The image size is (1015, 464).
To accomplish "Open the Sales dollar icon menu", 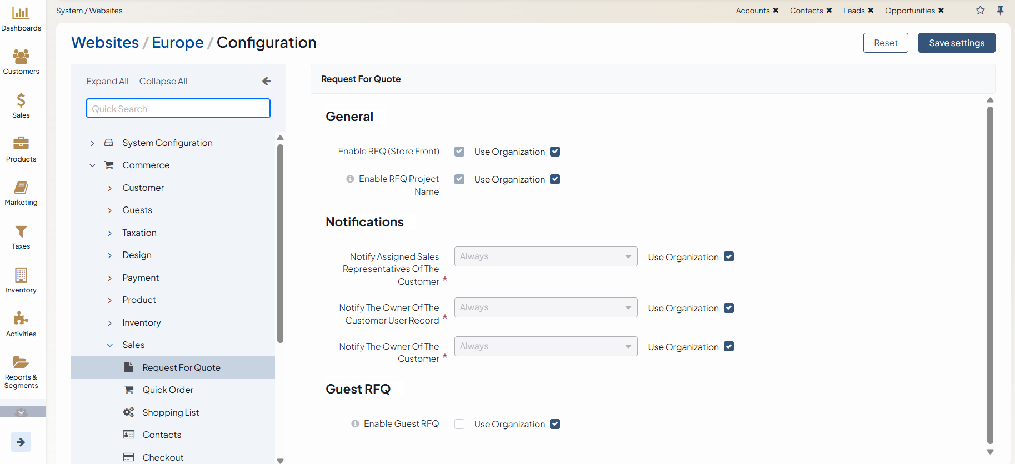I will (21, 100).
